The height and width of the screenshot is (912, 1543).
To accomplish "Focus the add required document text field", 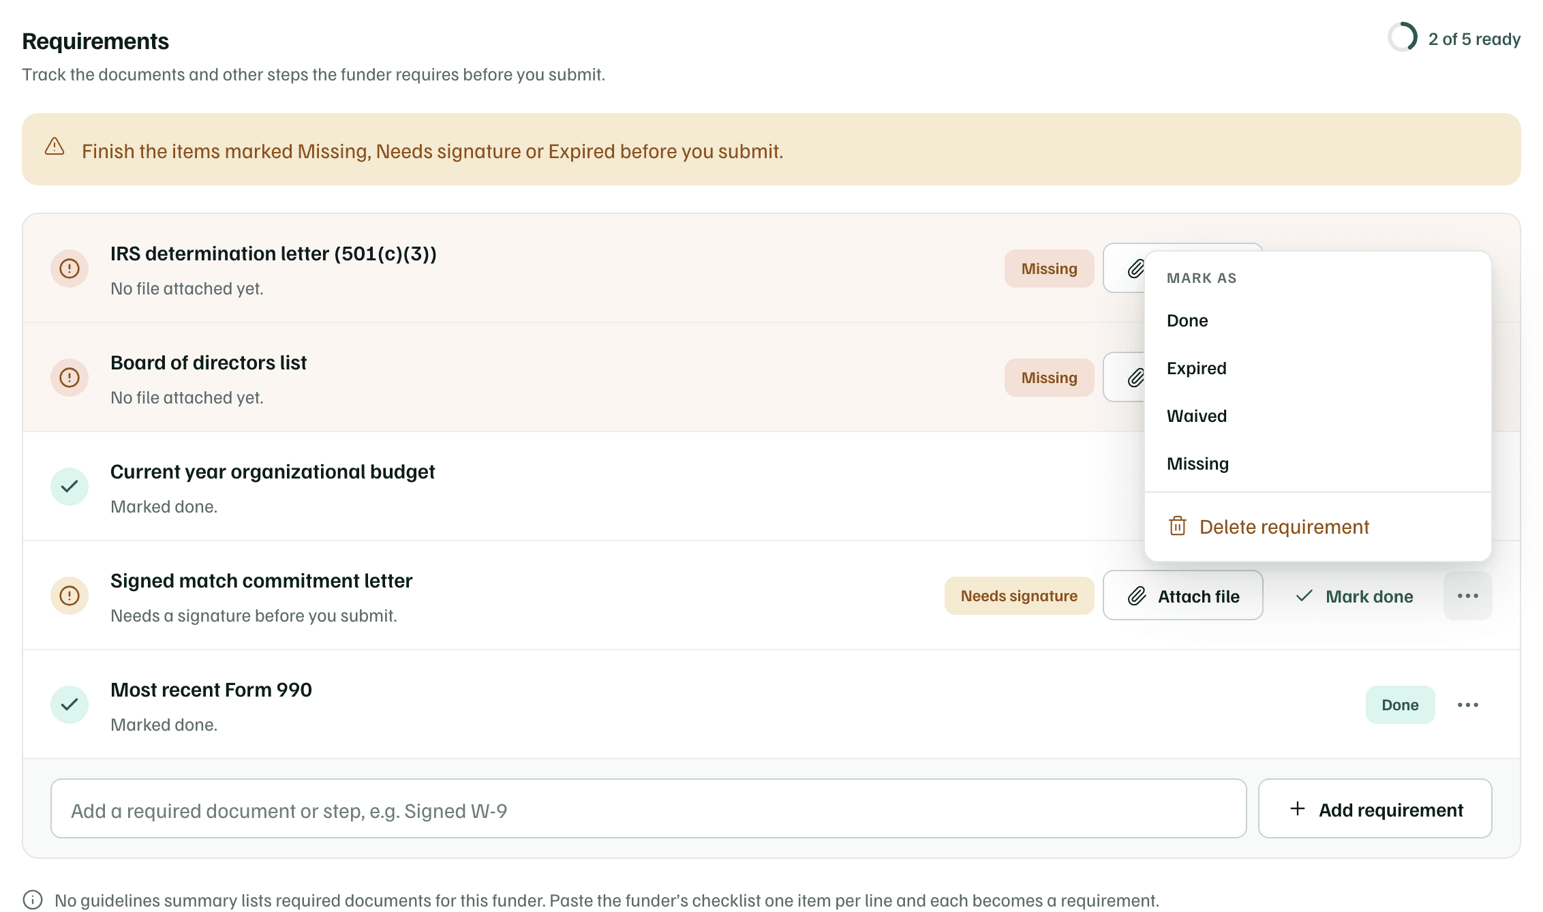I will click(x=649, y=809).
